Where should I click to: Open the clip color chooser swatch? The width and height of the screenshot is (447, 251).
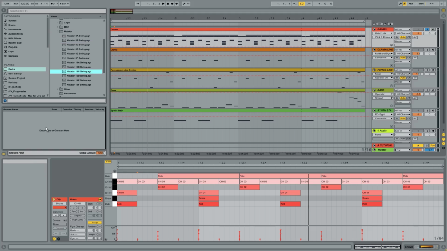tap(59, 207)
